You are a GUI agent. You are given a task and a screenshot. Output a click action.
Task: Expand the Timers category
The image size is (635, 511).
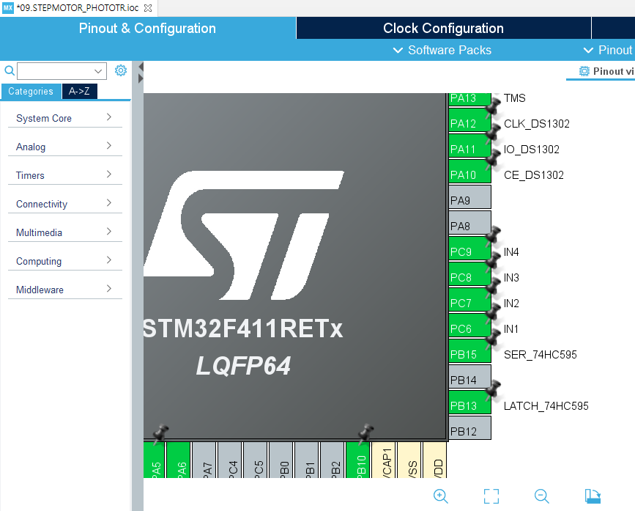point(64,175)
